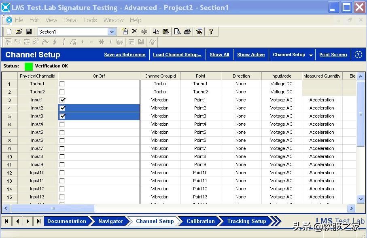Go to first workflow step icon
The width and height of the screenshot is (367, 238).
pyautogui.click(x=6, y=221)
